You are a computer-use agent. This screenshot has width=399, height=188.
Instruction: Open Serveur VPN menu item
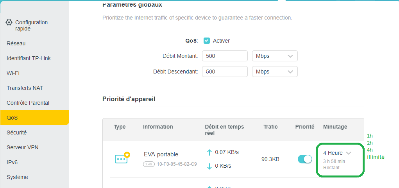click(x=23, y=147)
